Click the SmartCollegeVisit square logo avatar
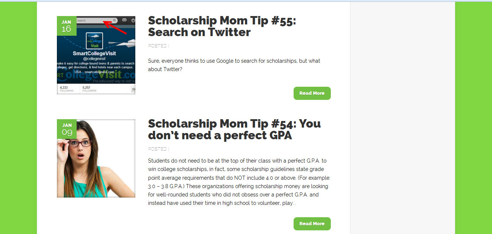Image resolution: width=492 pixels, height=234 pixels. pyautogui.click(x=94, y=41)
